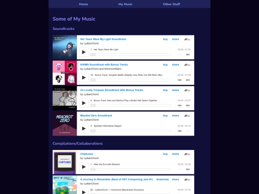Image resolution: width=259 pixels, height=194 pixels.
Task: Buy the Her Tears Were My Light Soundtrack
Action: coord(165,39)
